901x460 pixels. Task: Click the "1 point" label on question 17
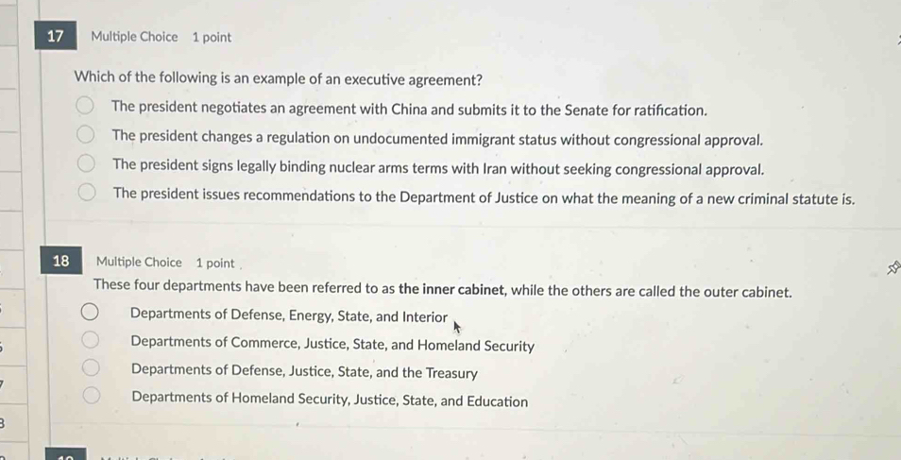(212, 37)
